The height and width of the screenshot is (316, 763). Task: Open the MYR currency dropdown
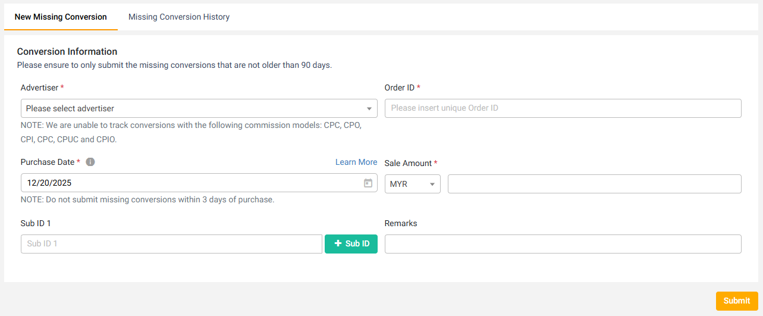pos(412,184)
